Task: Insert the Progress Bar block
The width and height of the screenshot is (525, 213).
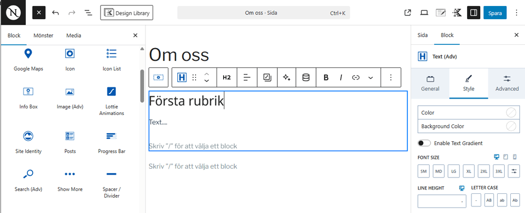Action: click(x=112, y=142)
